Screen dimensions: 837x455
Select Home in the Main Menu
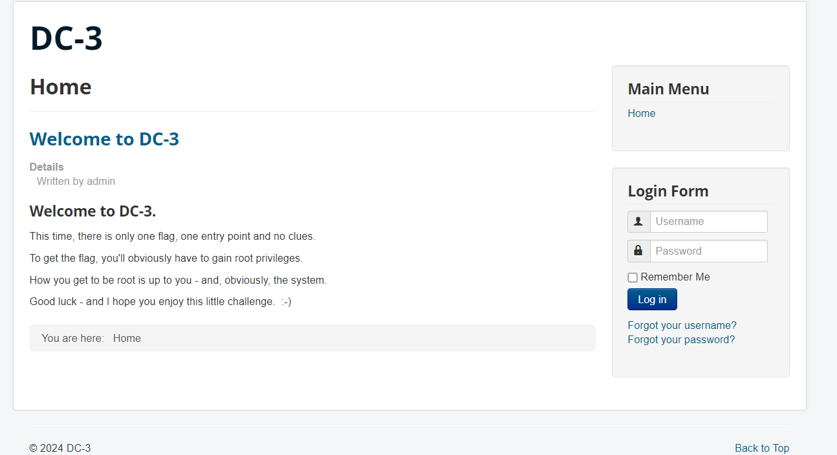[x=641, y=113]
